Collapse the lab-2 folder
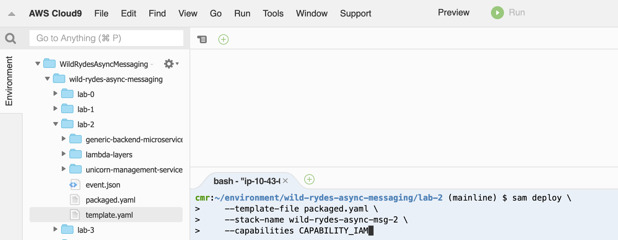Viewport: 618px width, 240px height. [56, 124]
